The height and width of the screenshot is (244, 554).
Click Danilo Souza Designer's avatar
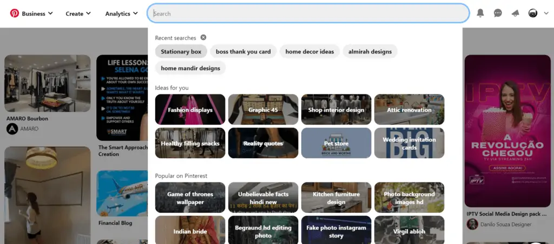click(472, 224)
